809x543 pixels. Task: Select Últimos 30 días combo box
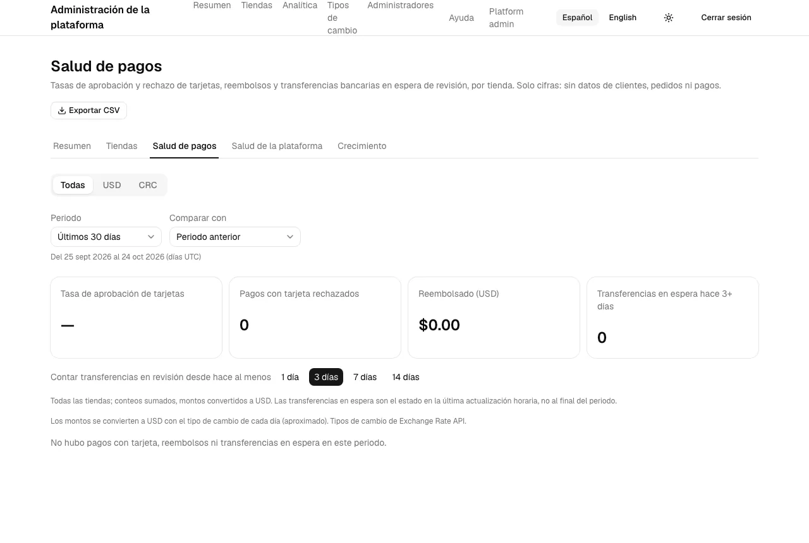[x=106, y=237]
